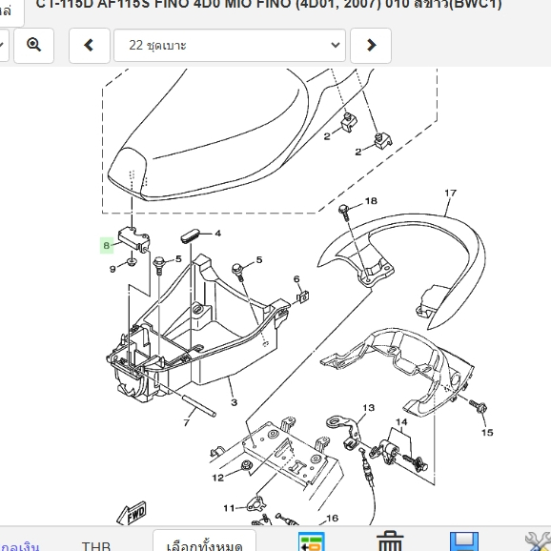Select part number 7 pin label
551x551 pixels.
186,422
